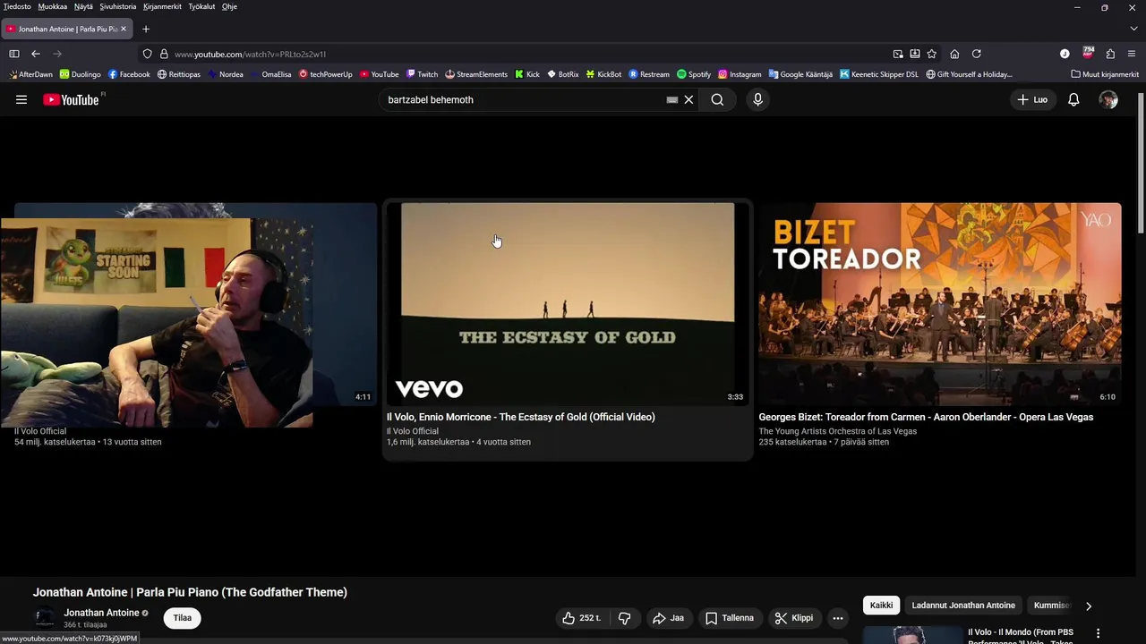Open the tracking protection shield
This screenshot has height=644, width=1146.
[x=148, y=54]
